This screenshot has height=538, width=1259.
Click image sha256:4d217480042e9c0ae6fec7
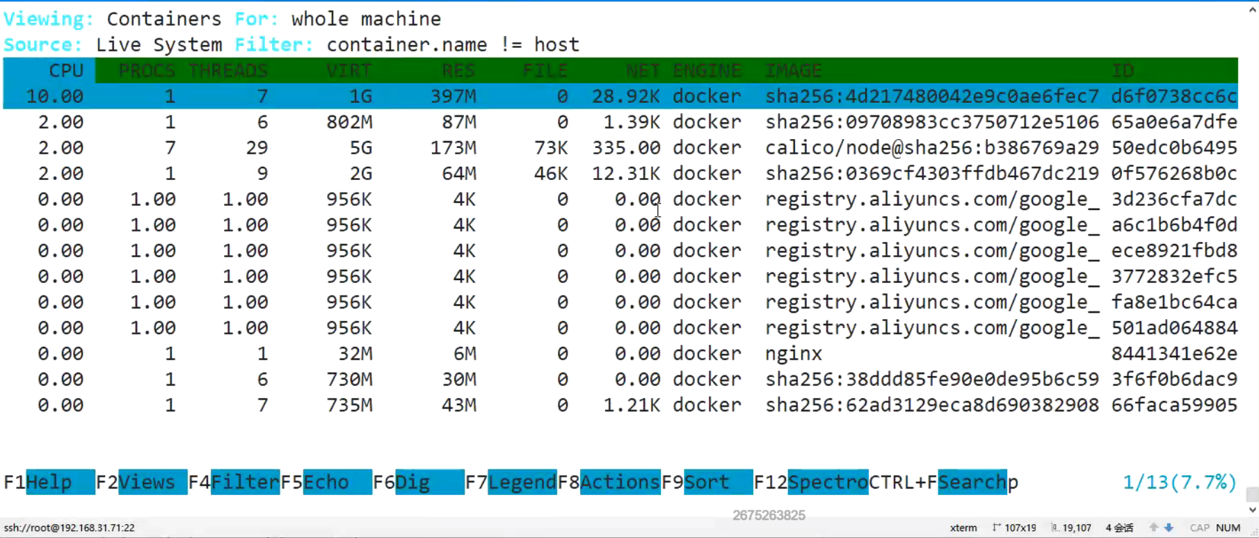pos(932,96)
